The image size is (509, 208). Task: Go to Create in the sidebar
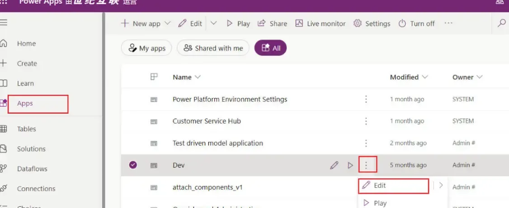click(27, 64)
